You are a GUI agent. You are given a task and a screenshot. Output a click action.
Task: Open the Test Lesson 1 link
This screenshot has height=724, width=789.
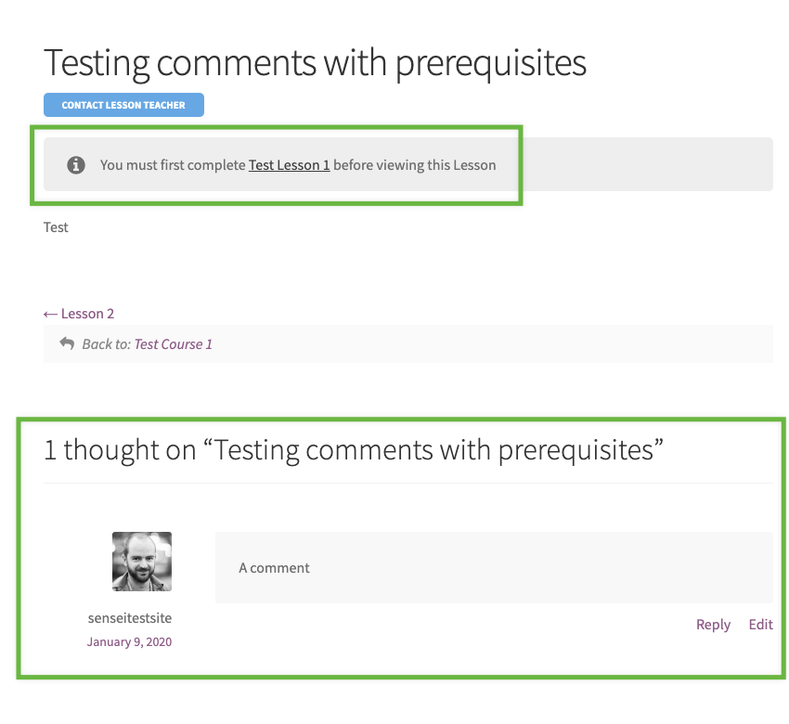point(289,164)
